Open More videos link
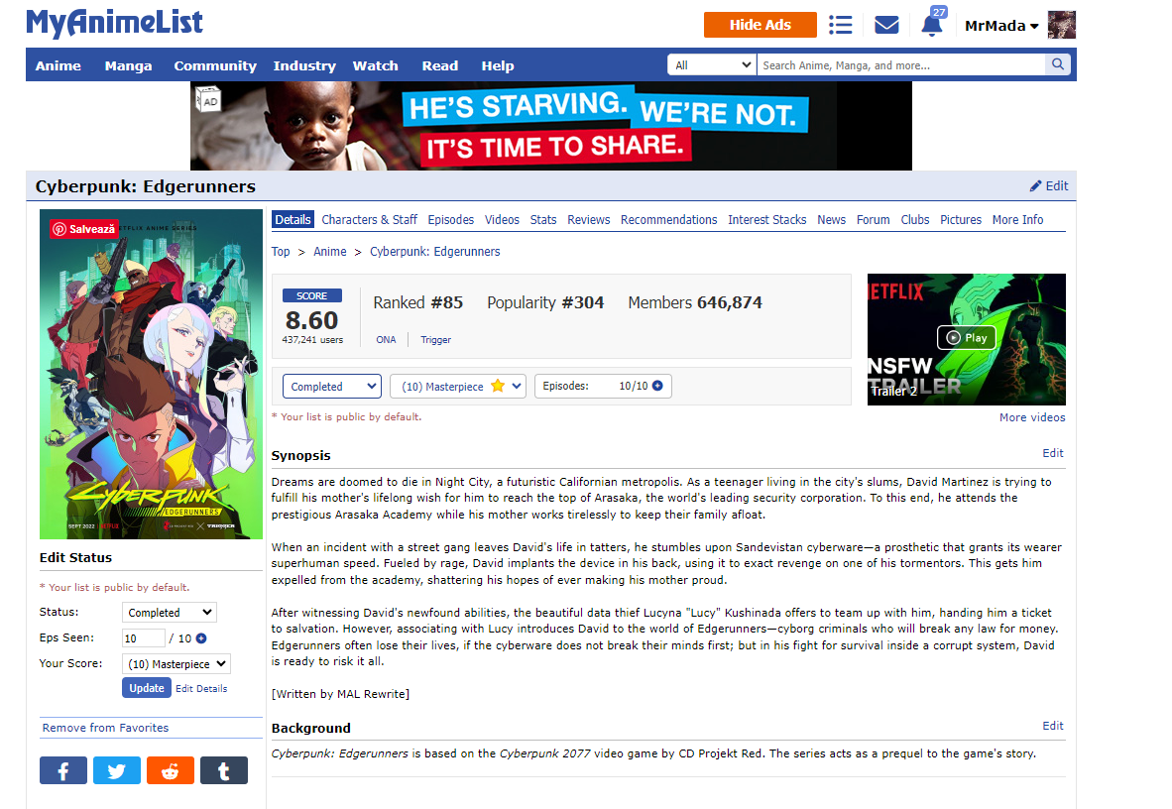Screen dimensions: 1172x809 [x=1032, y=417]
